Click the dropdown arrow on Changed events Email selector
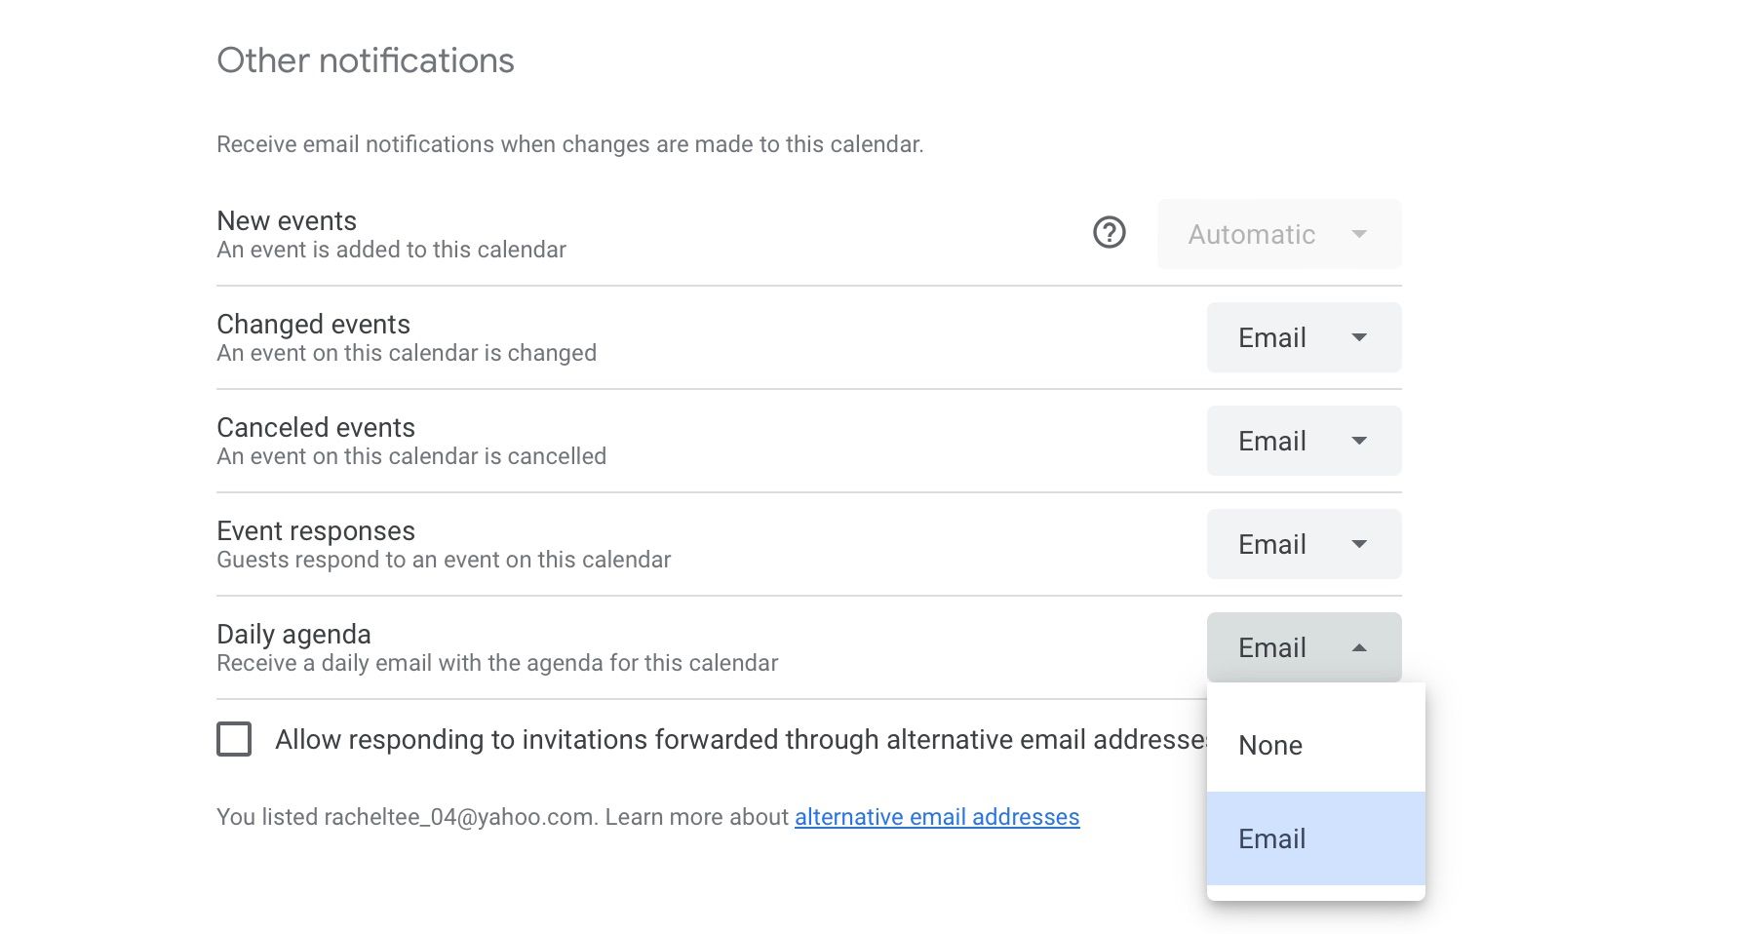1755x934 pixels. tap(1362, 337)
